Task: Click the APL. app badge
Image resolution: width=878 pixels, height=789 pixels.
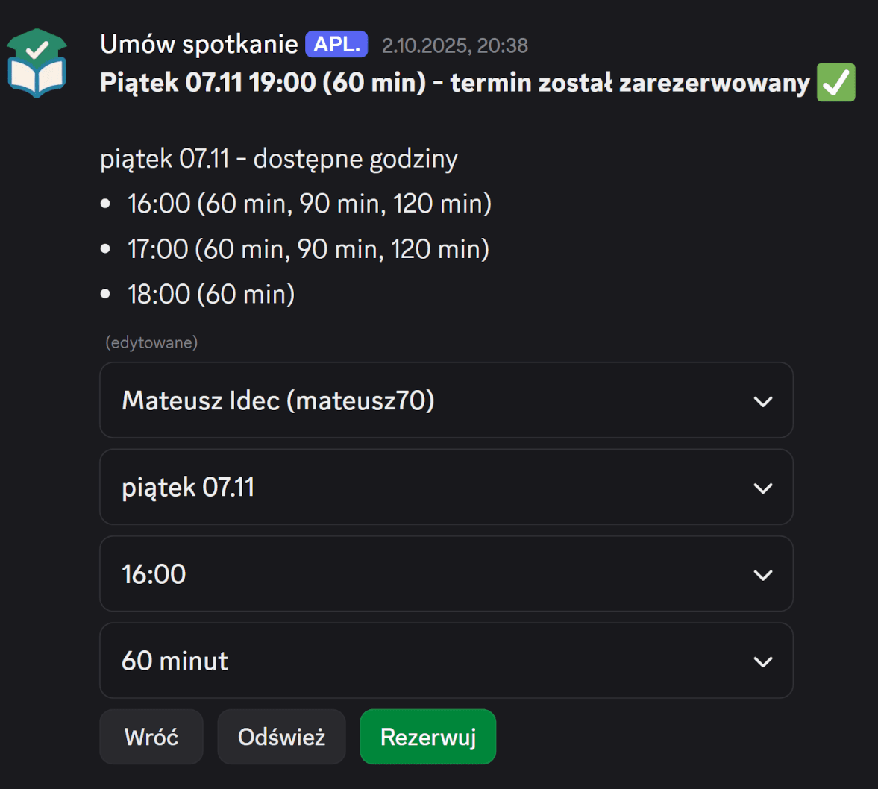Action: 336,45
